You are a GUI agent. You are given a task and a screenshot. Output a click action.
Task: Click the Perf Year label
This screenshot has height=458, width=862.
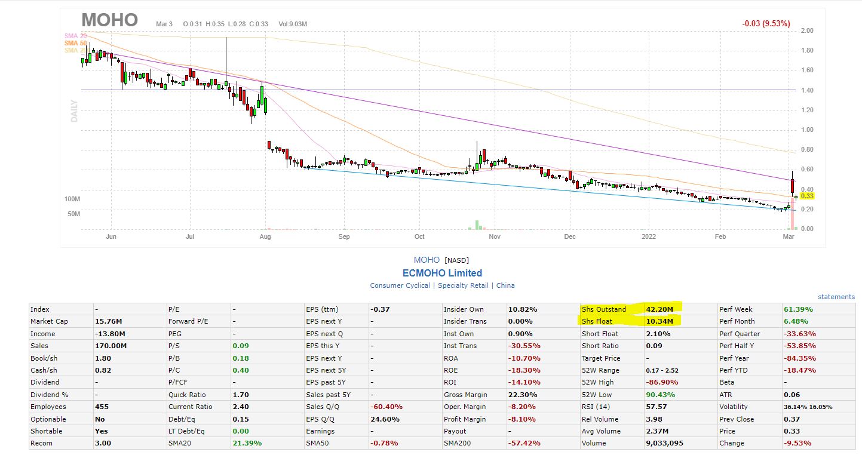point(735,358)
